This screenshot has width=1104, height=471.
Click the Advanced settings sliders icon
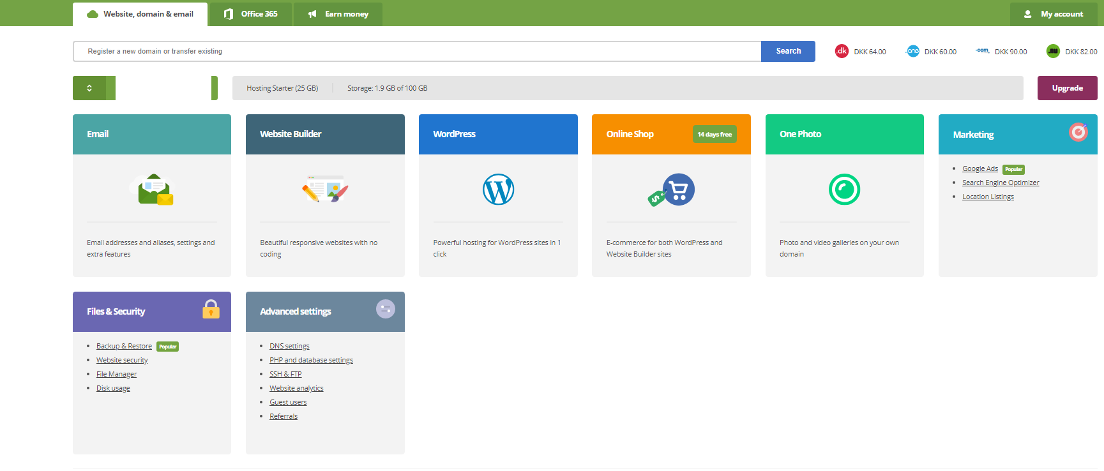coord(385,310)
